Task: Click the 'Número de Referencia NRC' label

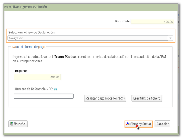Action: click(x=33, y=89)
